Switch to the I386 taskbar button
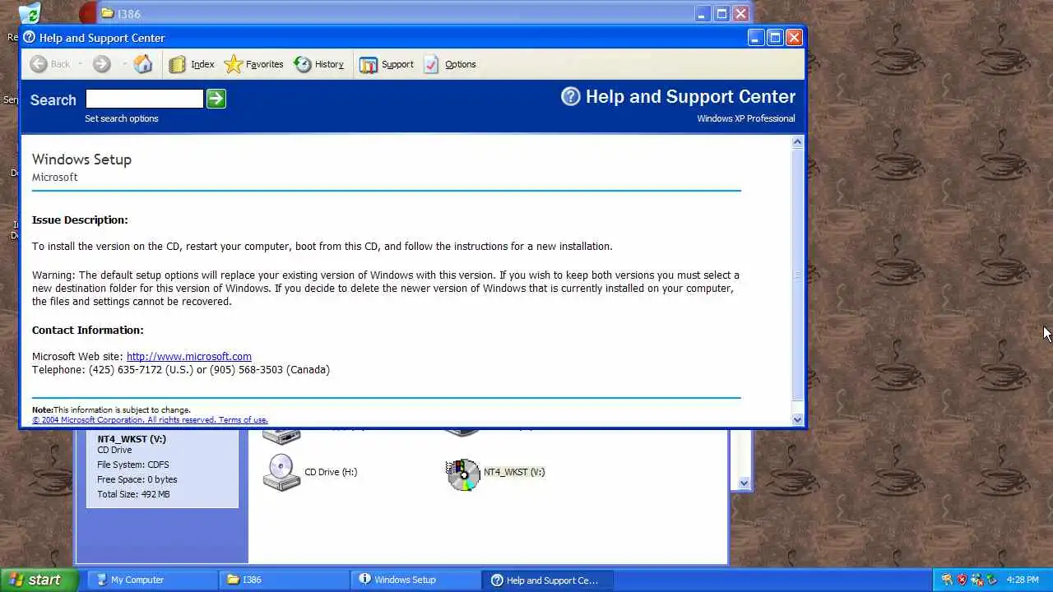 [284, 580]
